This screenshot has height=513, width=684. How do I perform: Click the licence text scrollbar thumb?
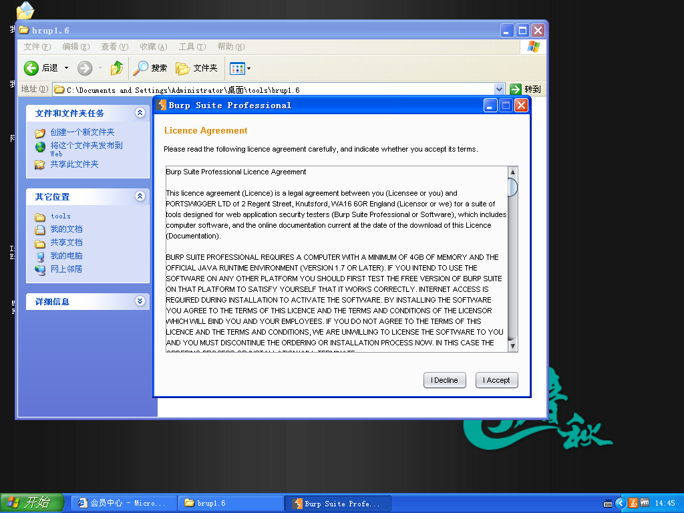[x=513, y=188]
